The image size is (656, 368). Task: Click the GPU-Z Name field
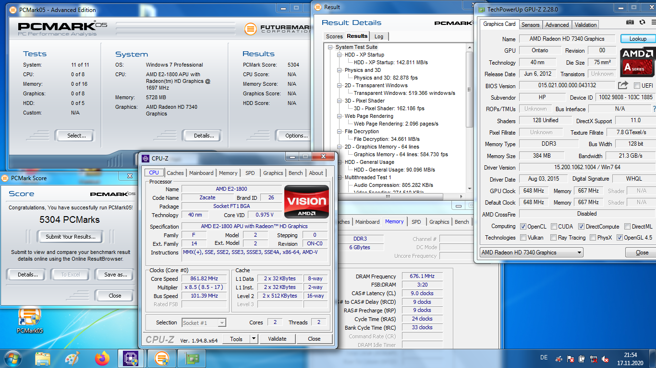click(567, 39)
